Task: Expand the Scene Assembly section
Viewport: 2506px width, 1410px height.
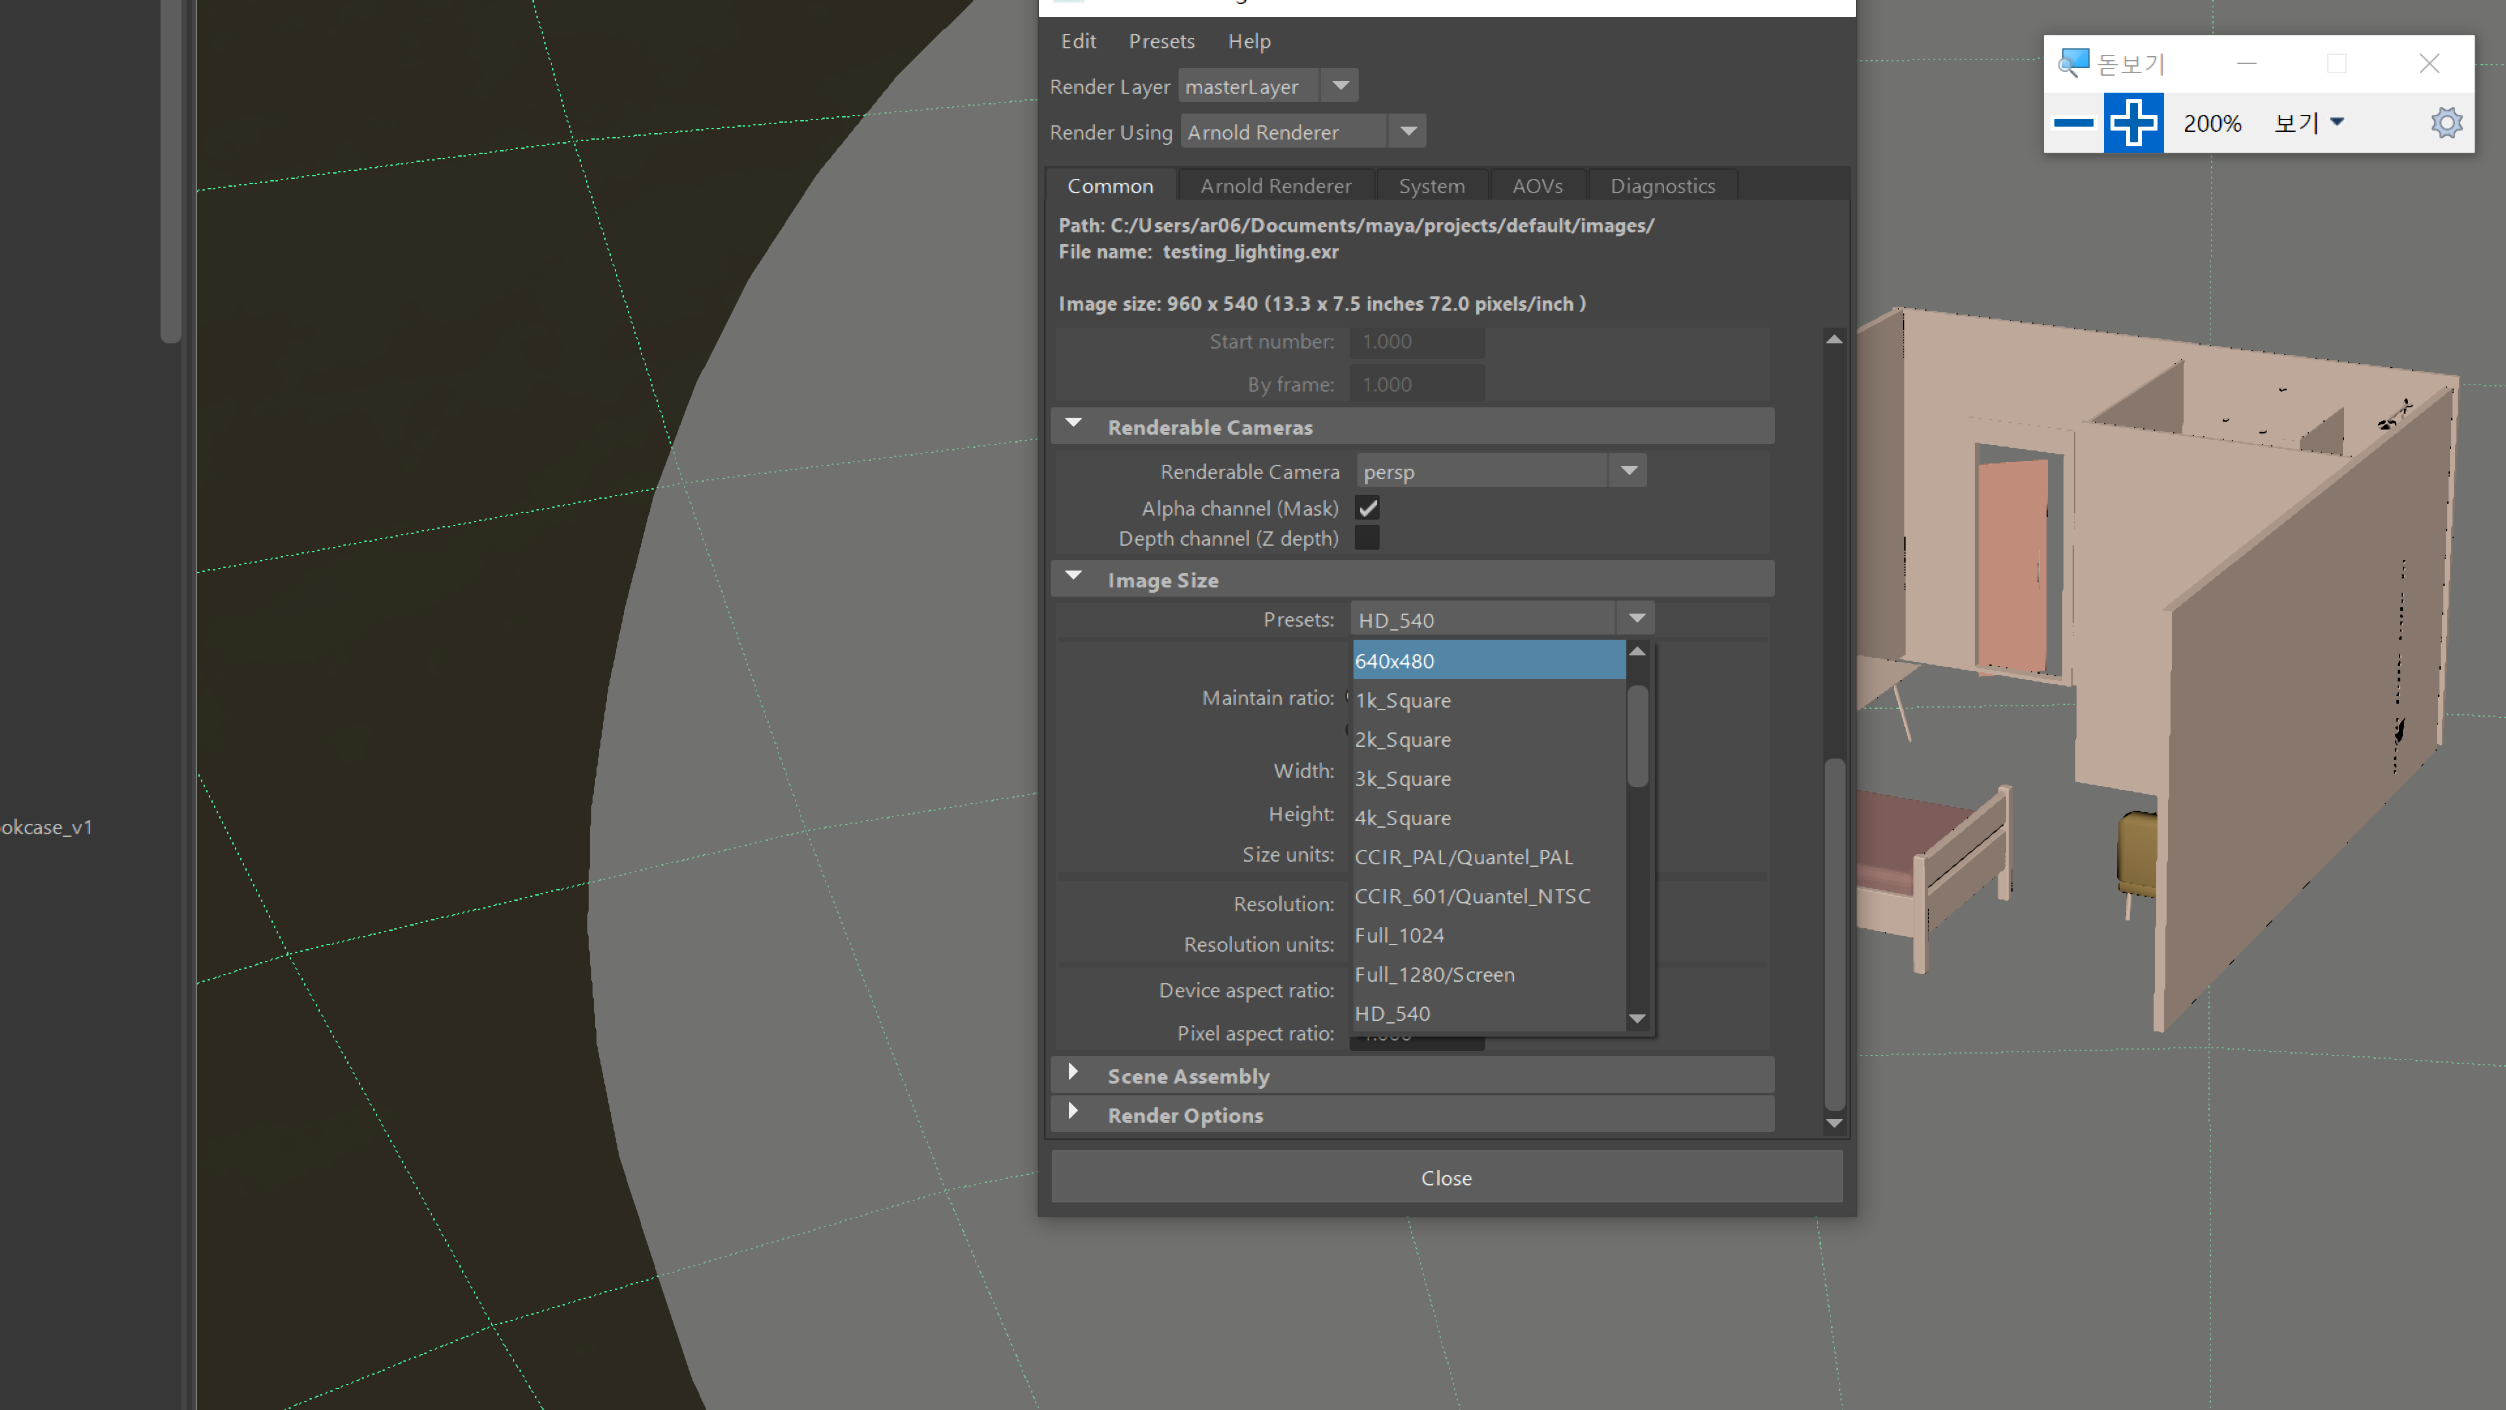Action: tap(1073, 1074)
